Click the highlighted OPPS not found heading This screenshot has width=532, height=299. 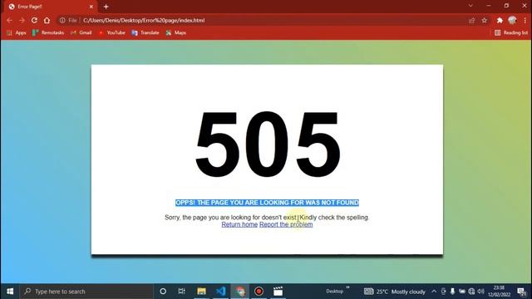point(267,203)
